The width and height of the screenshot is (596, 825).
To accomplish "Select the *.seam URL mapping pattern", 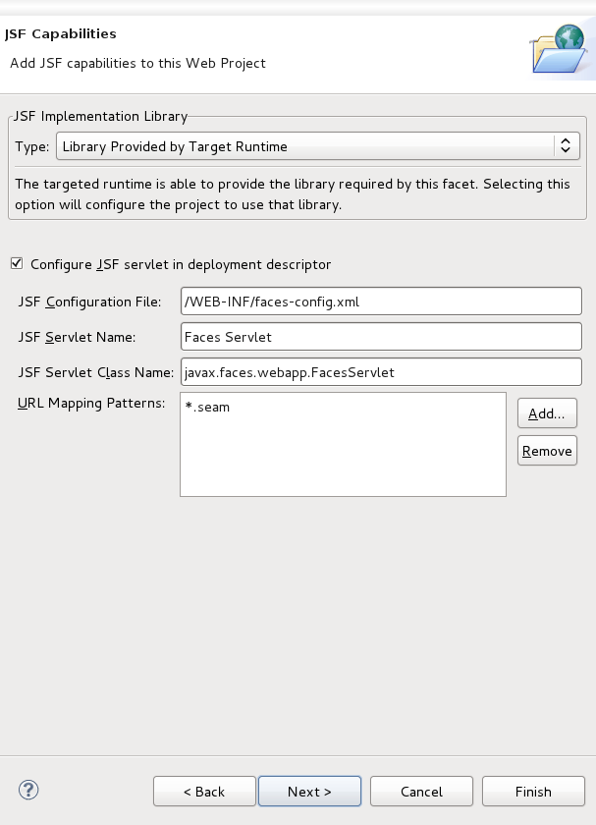I will [x=208, y=407].
